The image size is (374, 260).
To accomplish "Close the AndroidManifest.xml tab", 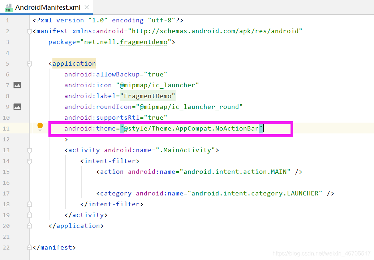I will (87, 7).
